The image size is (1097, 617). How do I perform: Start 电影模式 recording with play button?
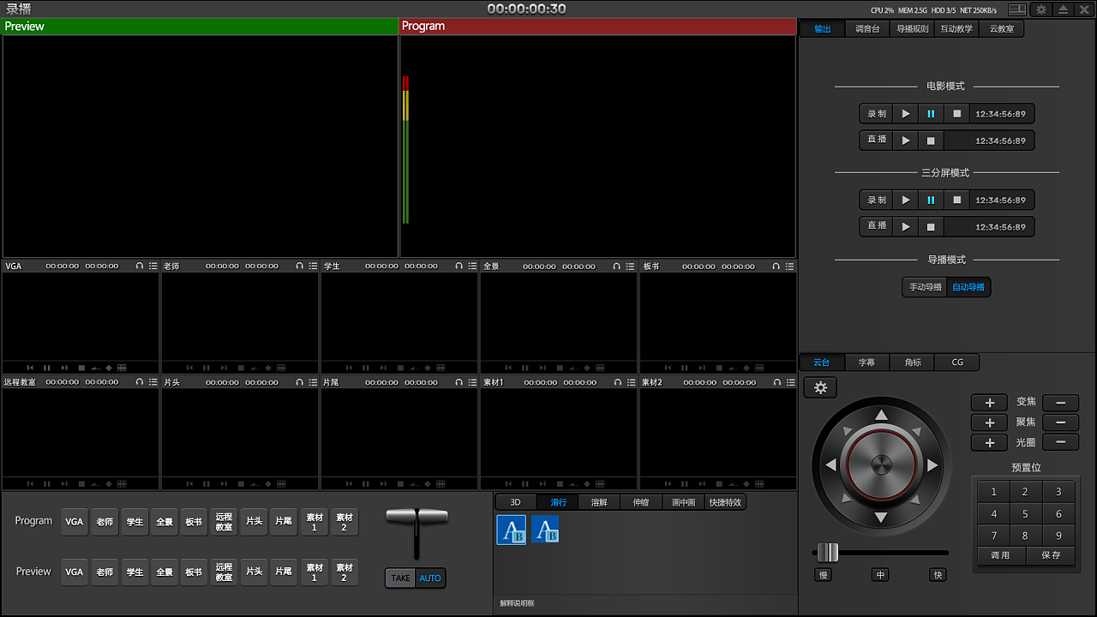pyautogui.click(x=906, y=113)
